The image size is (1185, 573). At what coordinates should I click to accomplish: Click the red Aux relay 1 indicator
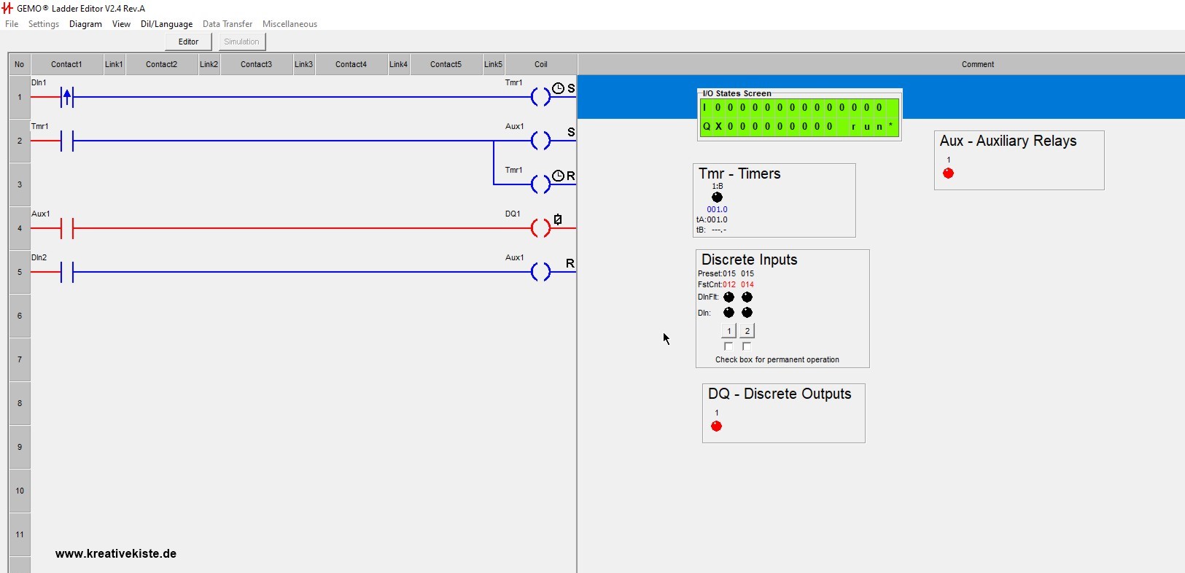[x=948, y=174]
